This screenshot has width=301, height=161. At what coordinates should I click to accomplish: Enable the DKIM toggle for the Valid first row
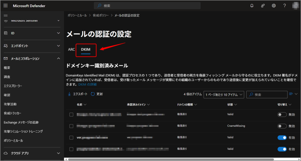(x=282, y=114)
